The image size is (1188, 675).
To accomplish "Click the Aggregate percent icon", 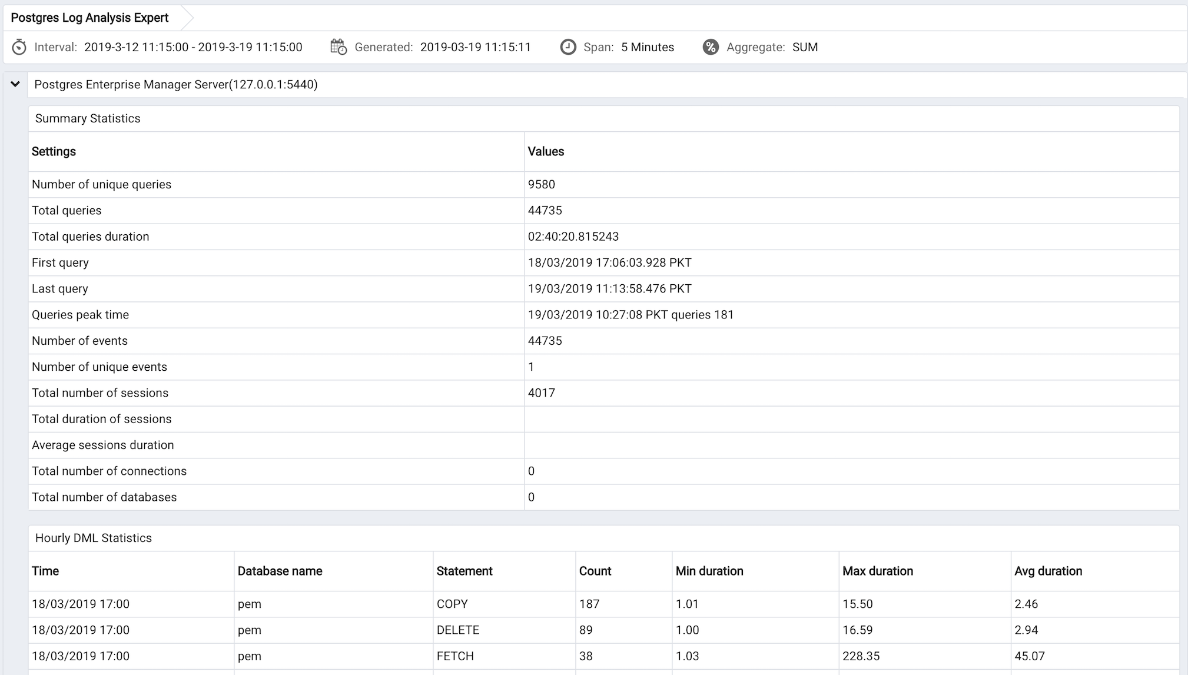I will pyautogui.click(x=711, y=47).
